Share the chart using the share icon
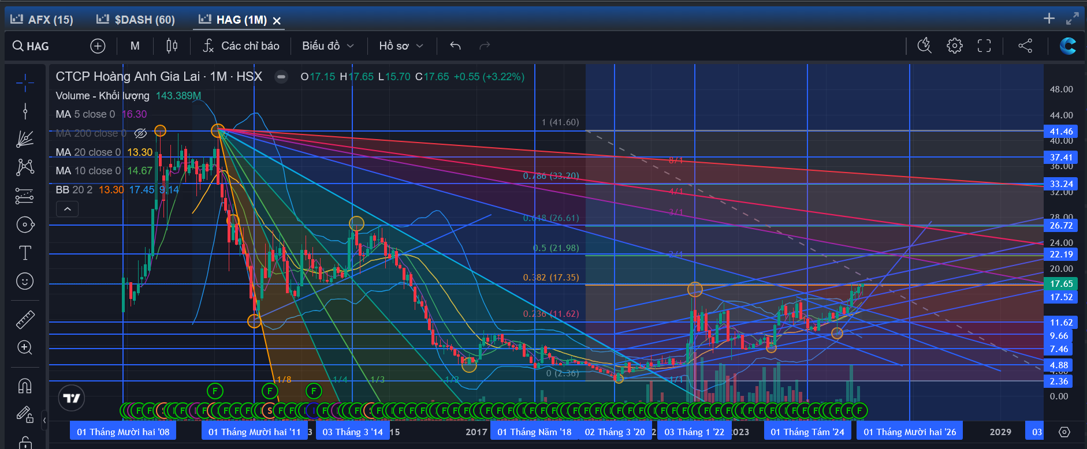The height and width of the screenshot is (449, 1087). 1025,46
